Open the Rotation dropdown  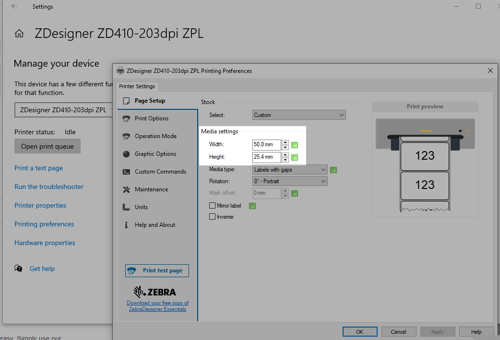290,181
